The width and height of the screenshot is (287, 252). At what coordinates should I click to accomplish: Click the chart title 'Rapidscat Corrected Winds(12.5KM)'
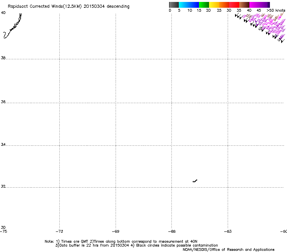pos(45,7)
